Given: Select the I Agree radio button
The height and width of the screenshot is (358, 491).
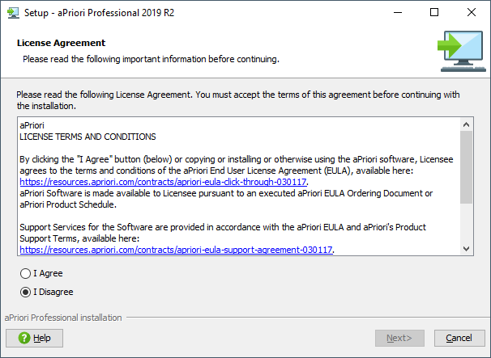Looking at the screenshot, I should point(26,274).
